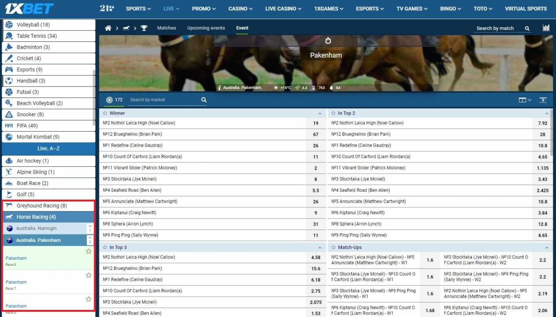Screen dimensions: 556x317
Task: Click the 172 markets target icon
Action: [x=109, y=100]
